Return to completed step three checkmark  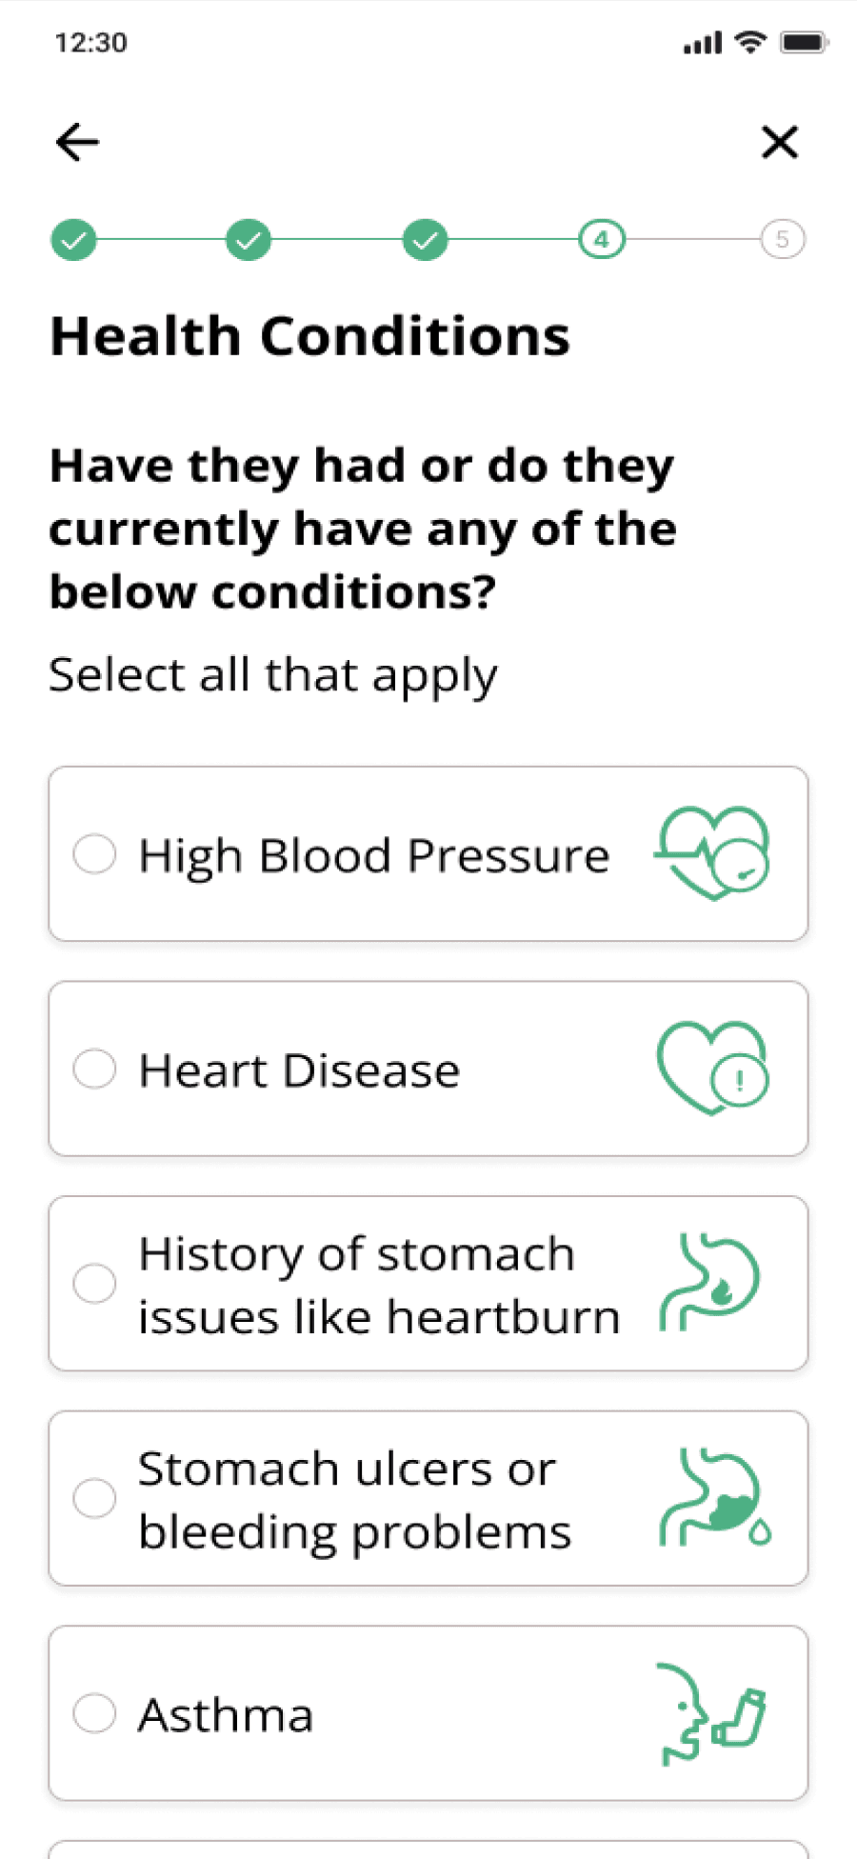tap(425, 240)
